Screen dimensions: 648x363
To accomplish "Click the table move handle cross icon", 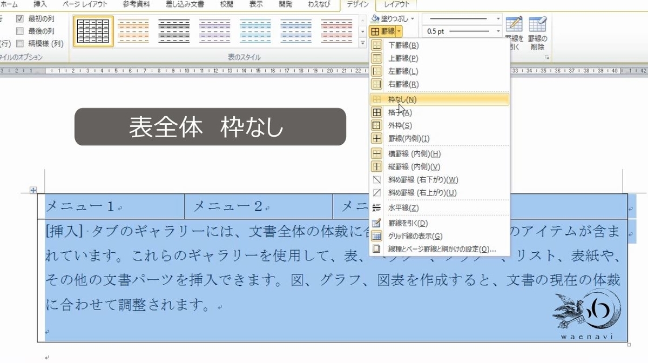I will (33, 190).
